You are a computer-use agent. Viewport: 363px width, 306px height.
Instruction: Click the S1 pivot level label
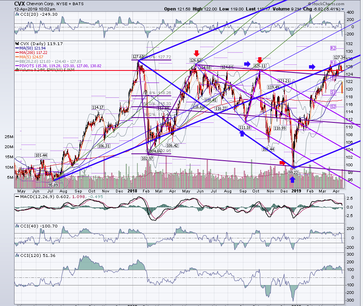tap(333, 92)
